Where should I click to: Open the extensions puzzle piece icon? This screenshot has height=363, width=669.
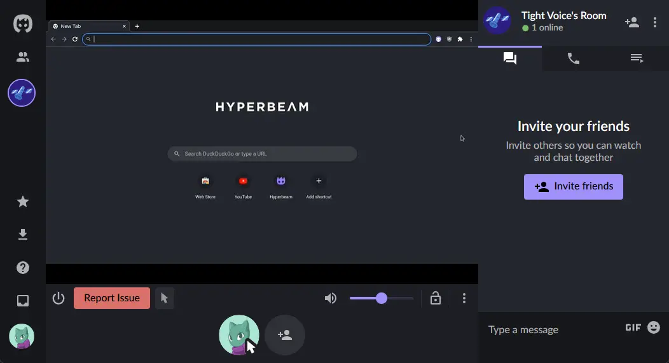coord(460,39)
